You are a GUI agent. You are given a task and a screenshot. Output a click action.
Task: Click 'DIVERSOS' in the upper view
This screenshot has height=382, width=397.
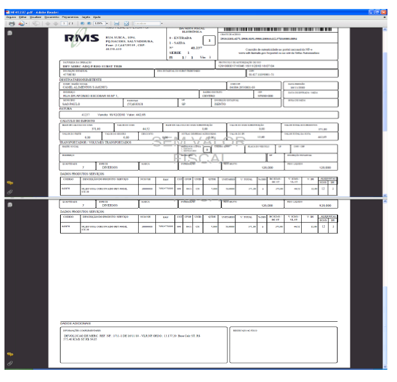click(109, 168)
